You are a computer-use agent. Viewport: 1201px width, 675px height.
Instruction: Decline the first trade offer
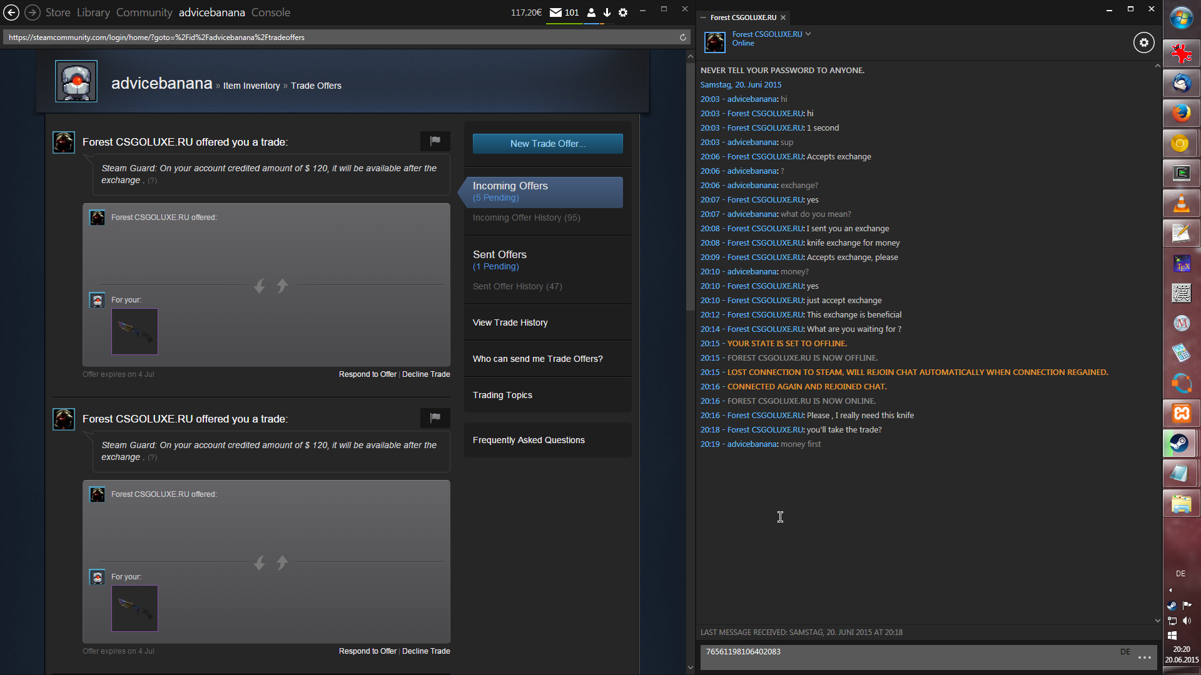pyautogui.click(x=426, y=374)
